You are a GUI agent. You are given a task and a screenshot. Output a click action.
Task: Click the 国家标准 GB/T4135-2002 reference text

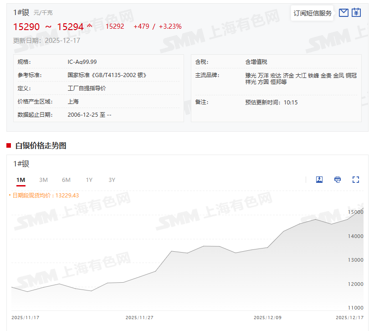pos(107,75)
